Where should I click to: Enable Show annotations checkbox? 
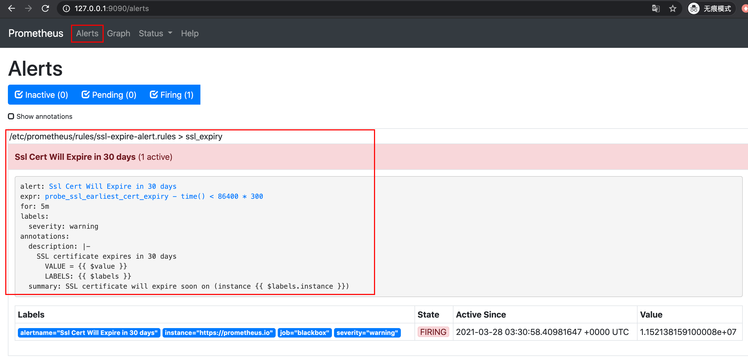pos(11,116)
